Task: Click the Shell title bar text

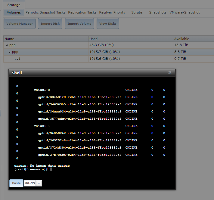Action: (x=17, y=73)
